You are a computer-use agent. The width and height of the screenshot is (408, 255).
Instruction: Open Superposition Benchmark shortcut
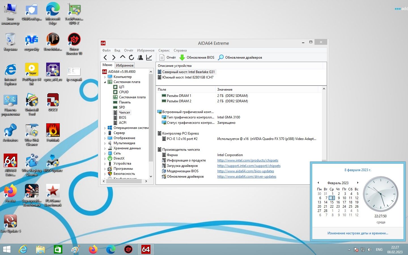point(32,195)
